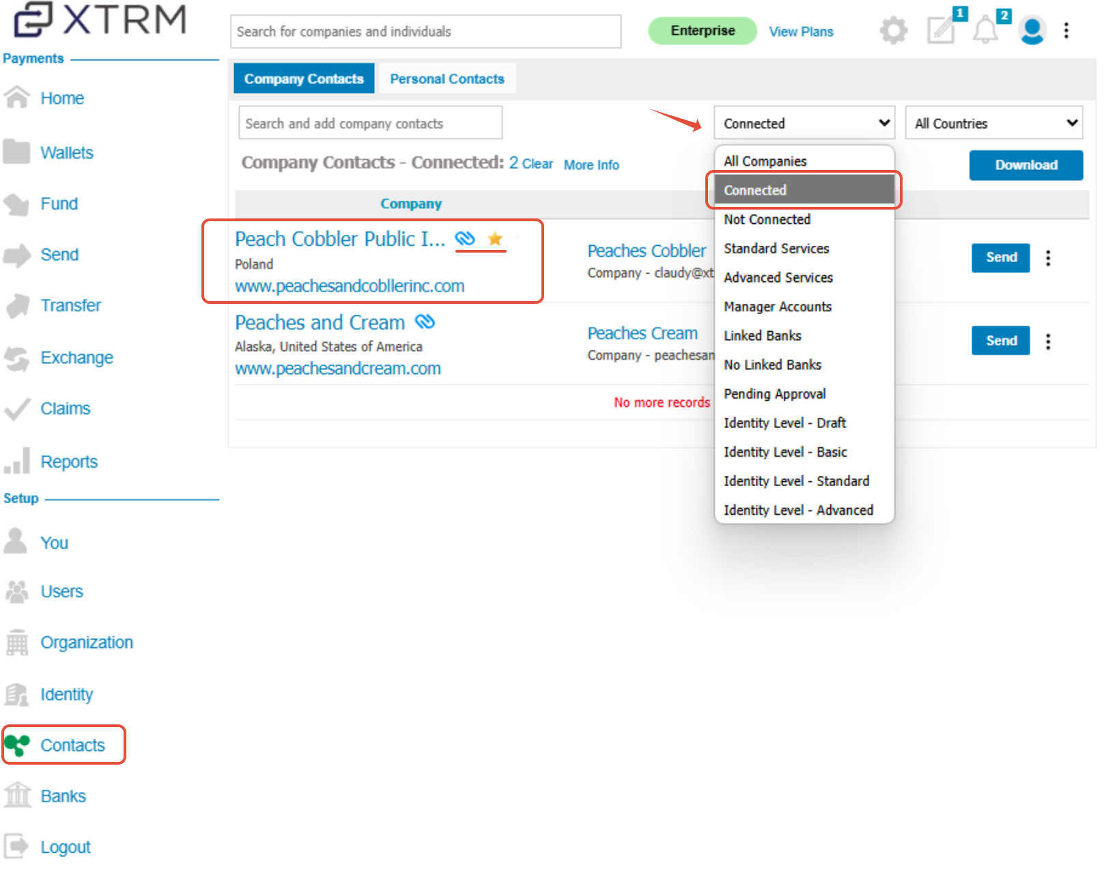
Task: Choose No Linked Banks filter option
Action: coord(804,365)
